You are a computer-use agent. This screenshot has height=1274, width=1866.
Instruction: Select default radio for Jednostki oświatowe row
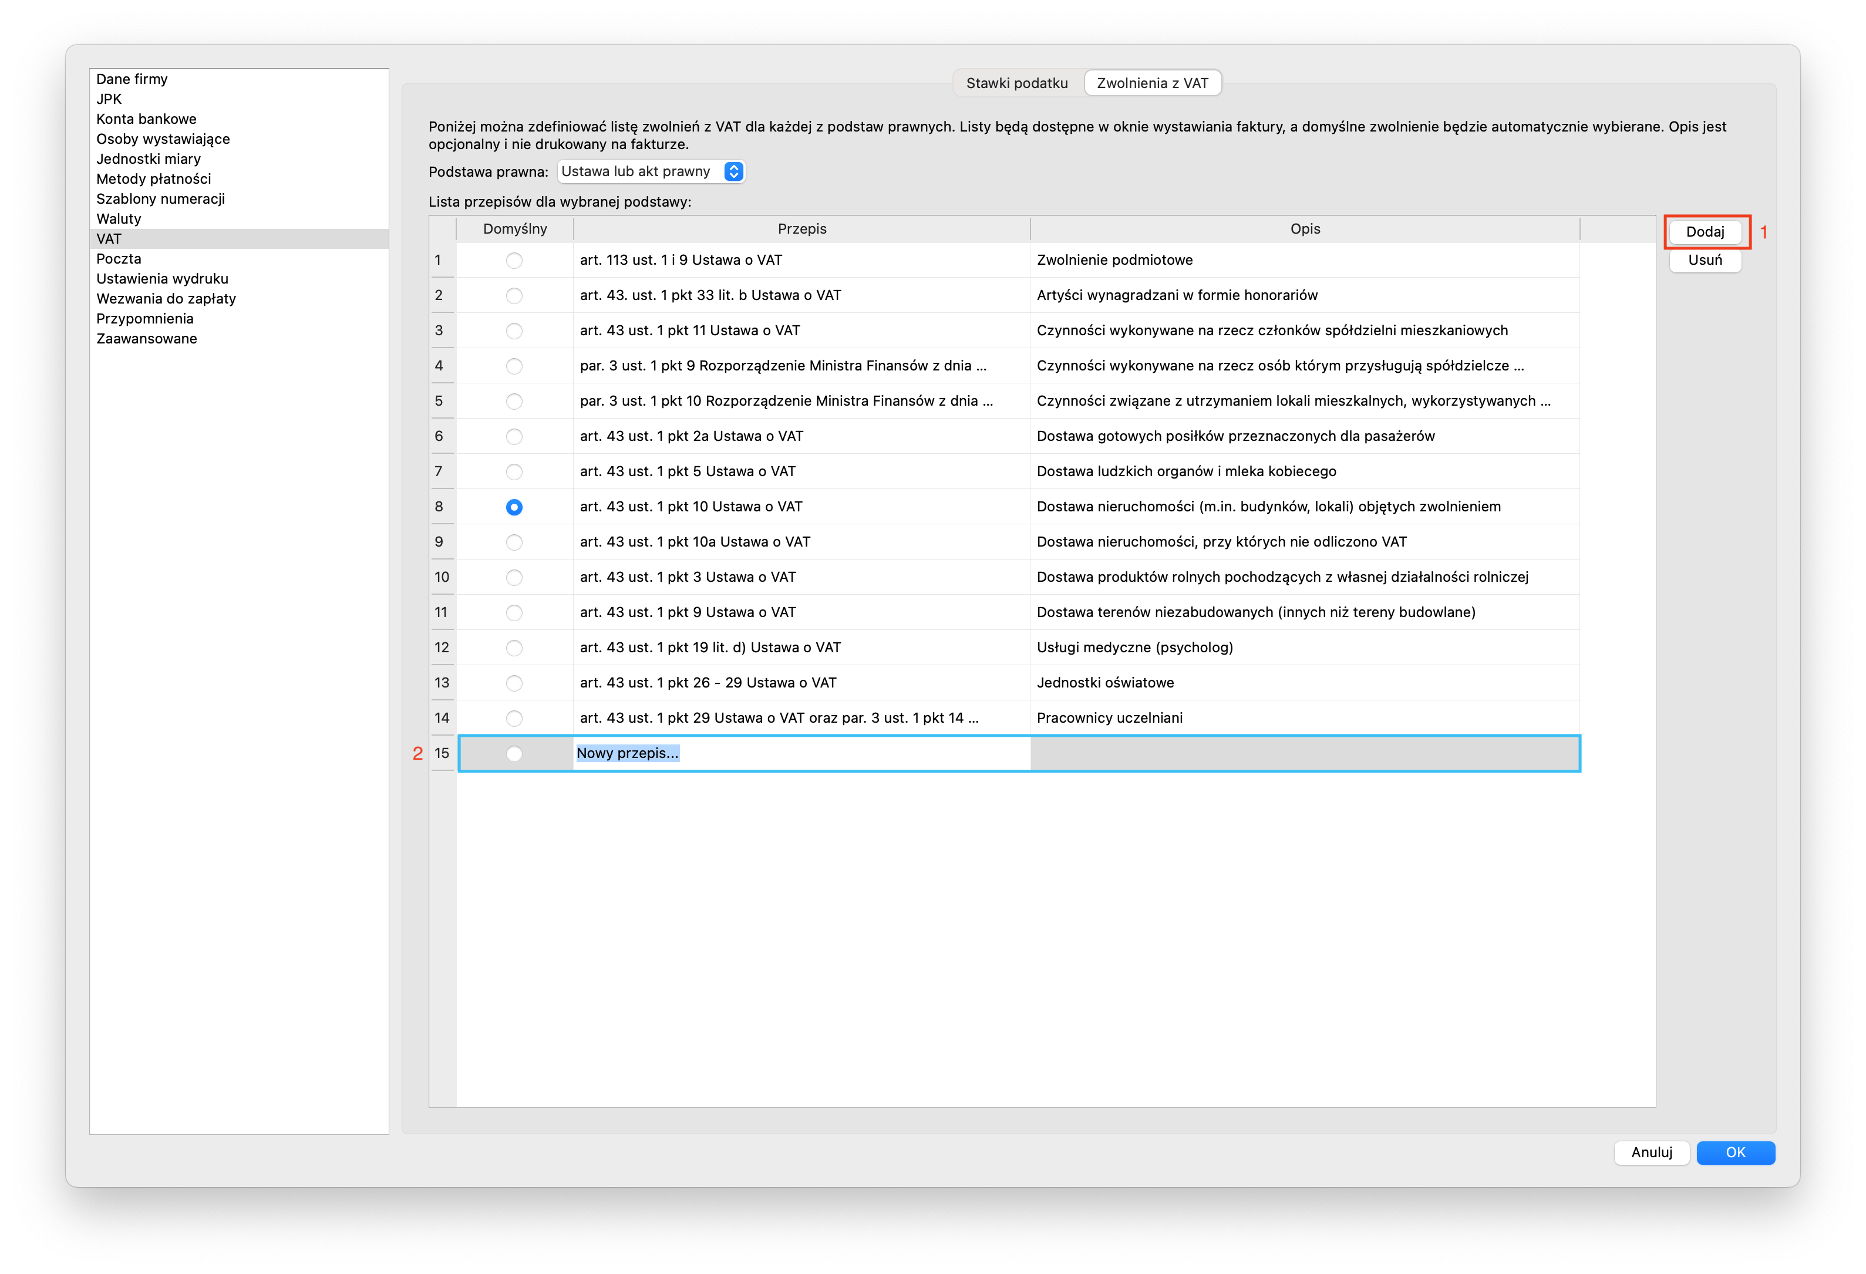[x=514, y=683]
